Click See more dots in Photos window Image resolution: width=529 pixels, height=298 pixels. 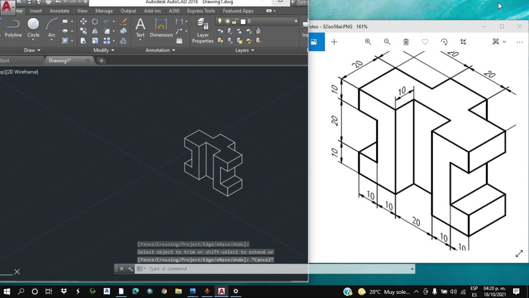click(x=519, y=42)
